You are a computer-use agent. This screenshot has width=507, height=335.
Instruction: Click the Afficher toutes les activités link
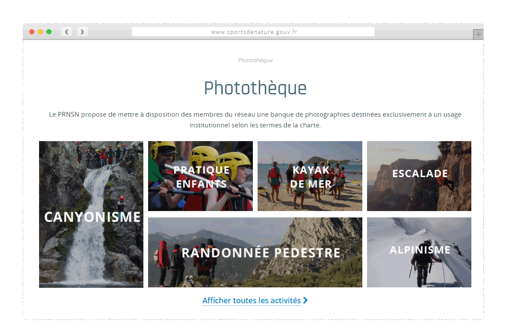(252, 300)
